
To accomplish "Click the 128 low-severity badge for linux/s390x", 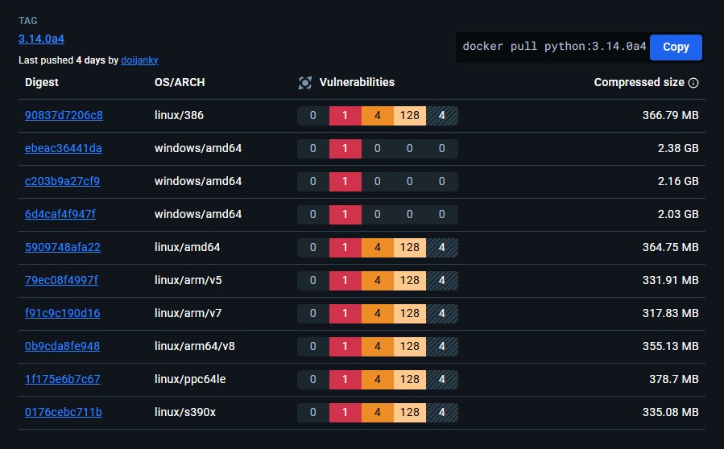I will point(410,412).
